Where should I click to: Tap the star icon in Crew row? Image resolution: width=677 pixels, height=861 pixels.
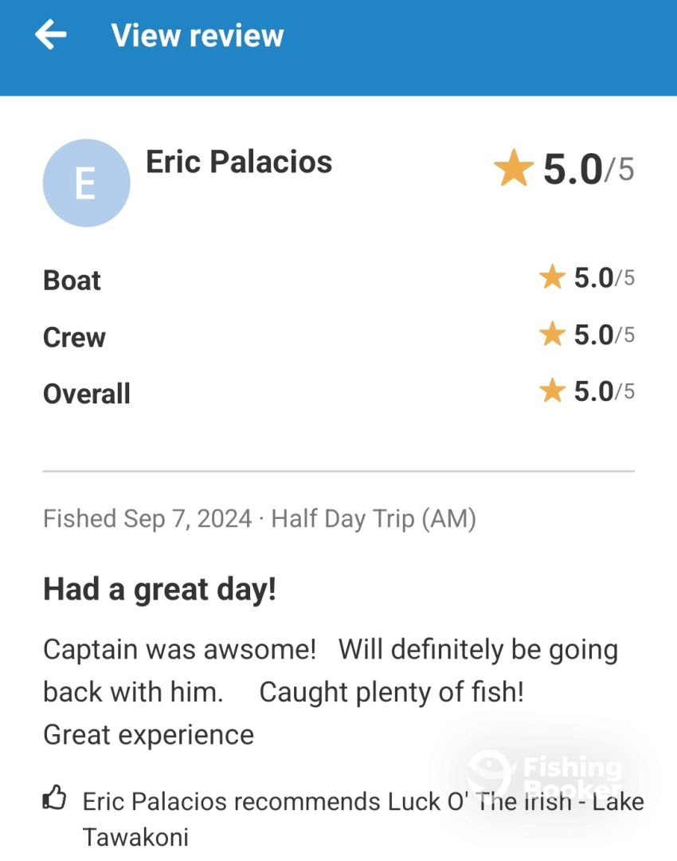pos(552,334)
